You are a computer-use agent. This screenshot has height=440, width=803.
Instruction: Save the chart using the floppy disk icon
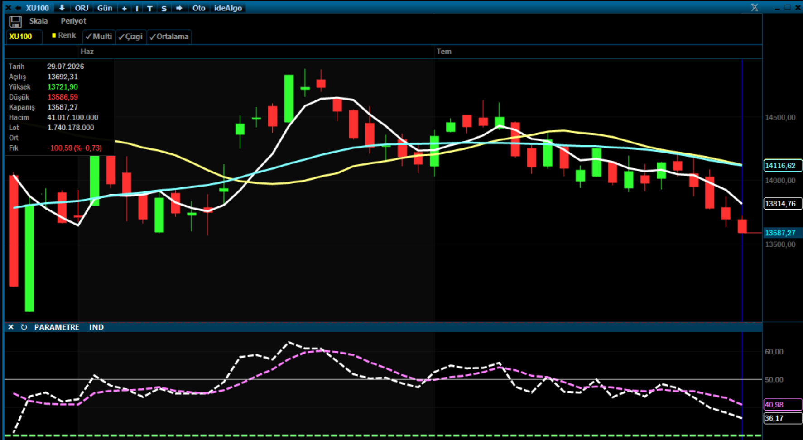coord(15,22)
